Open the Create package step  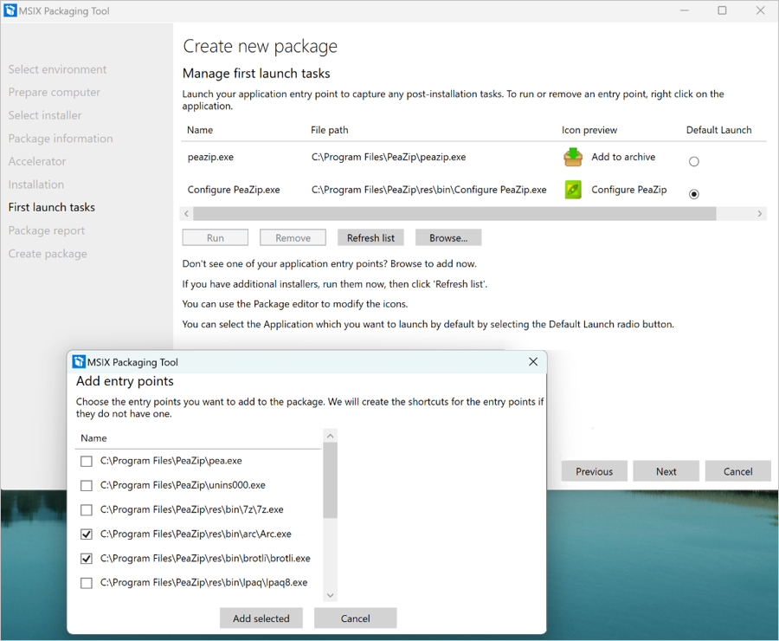click(48, 254)
